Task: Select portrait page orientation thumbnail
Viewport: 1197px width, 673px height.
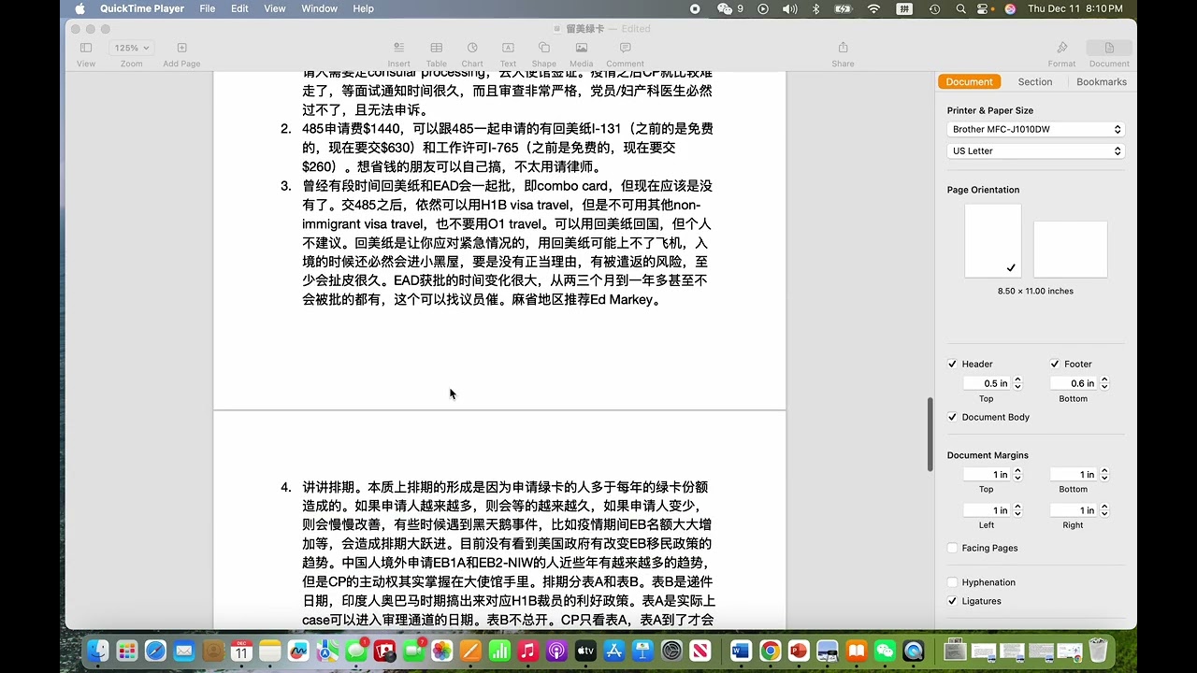Action: (x=993, y=241)
